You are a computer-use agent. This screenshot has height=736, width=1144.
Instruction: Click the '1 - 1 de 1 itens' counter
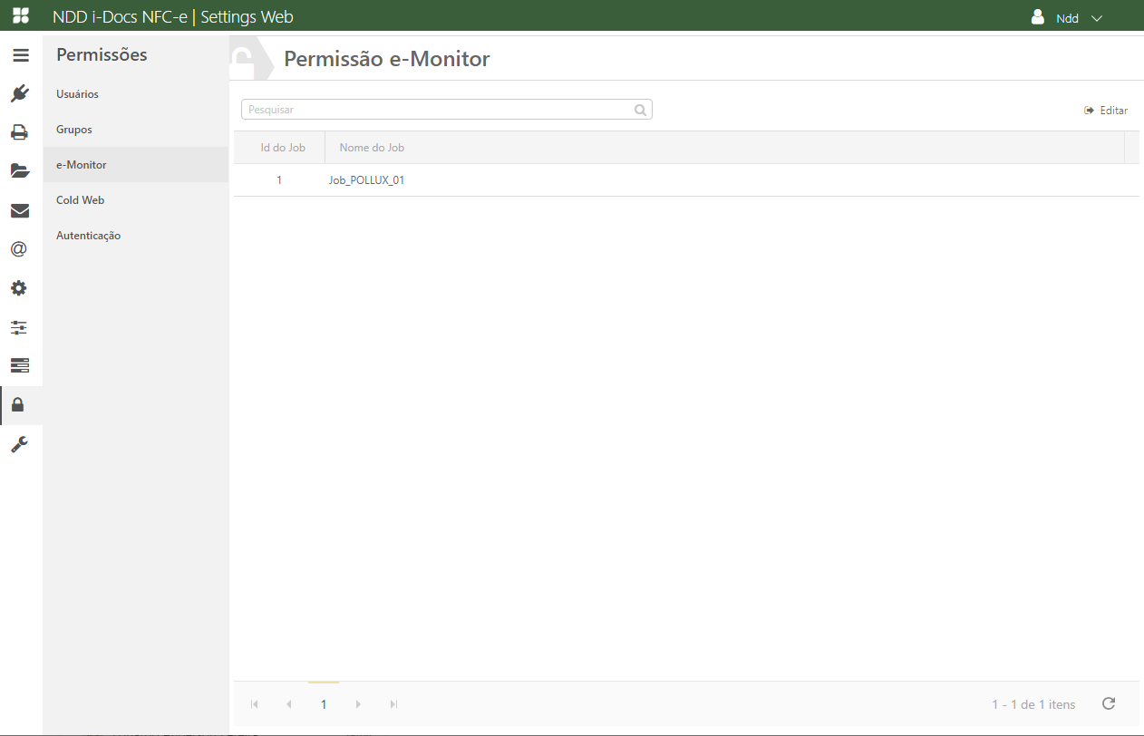point(1033,704)
